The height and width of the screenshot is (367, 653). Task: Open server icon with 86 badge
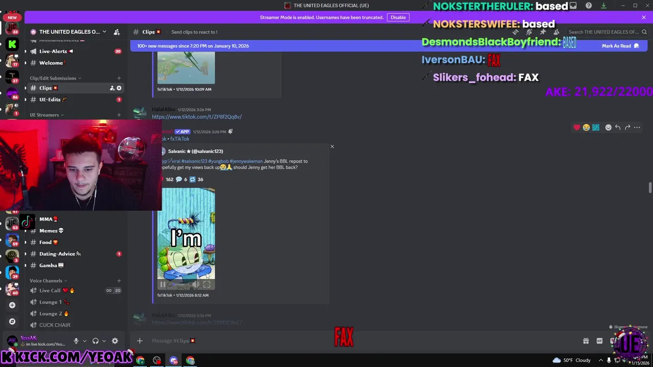pos(12,93)
